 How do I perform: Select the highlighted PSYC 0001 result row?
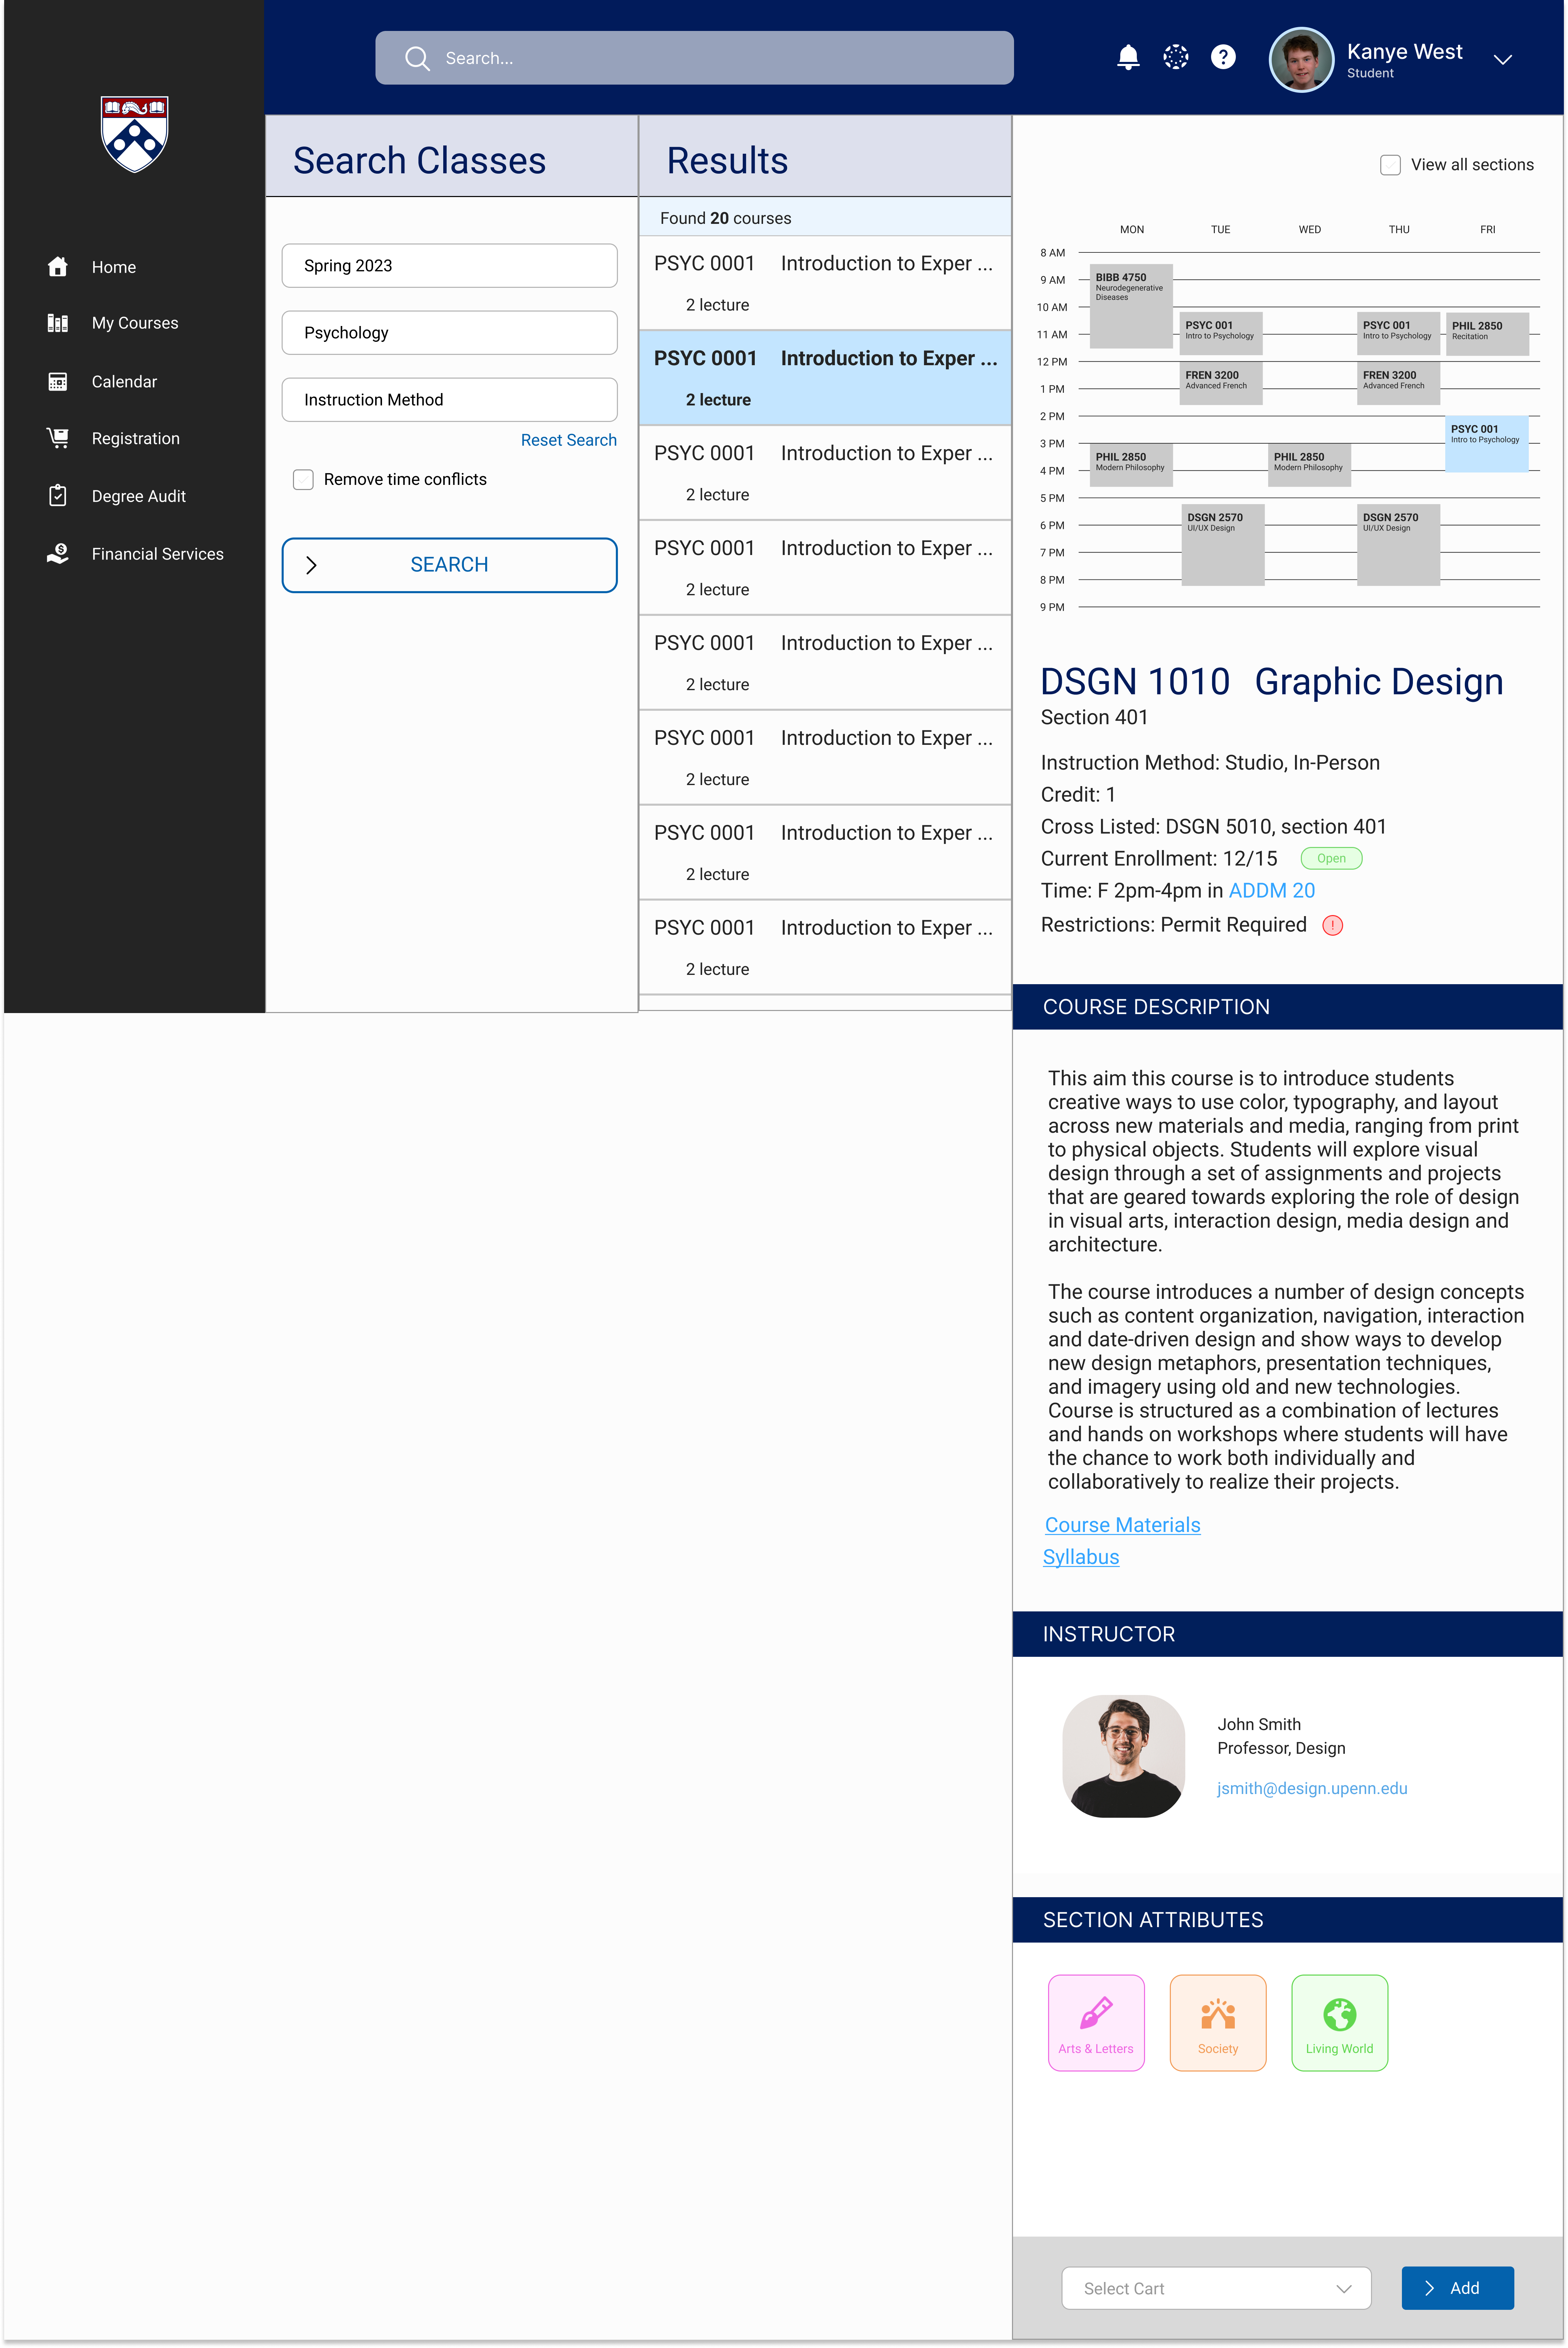[x=825, y=378]
